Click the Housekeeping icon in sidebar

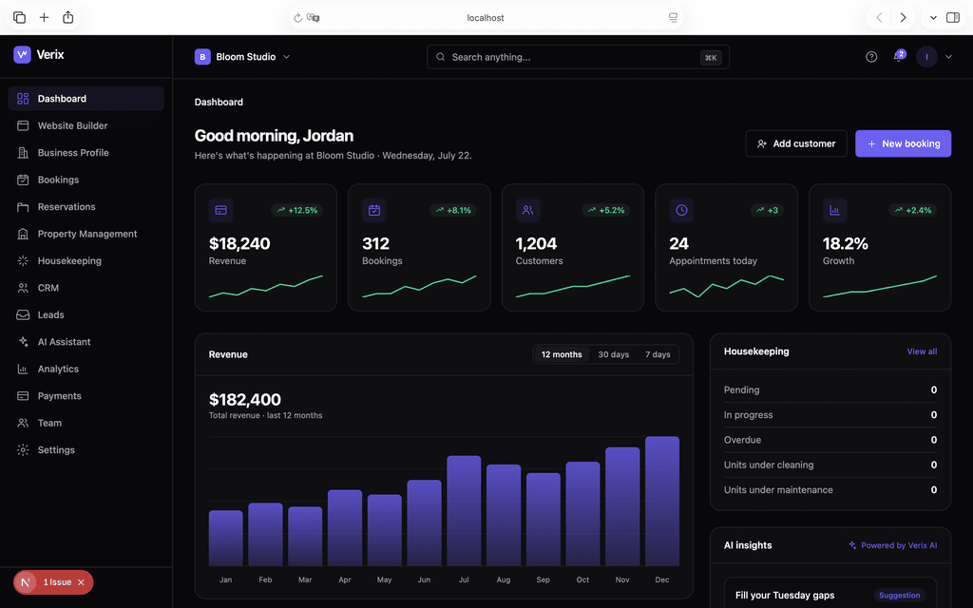23,260
